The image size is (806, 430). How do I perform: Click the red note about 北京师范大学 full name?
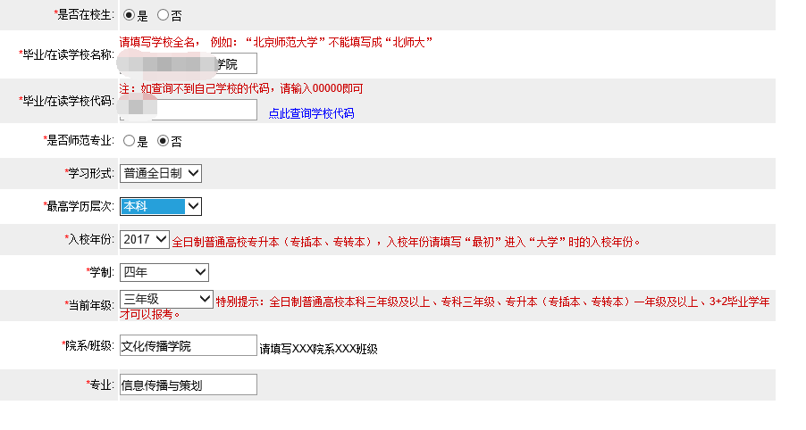(276, 42)
